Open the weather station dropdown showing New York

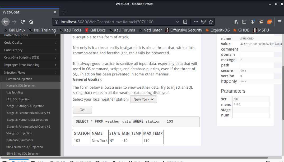point(143,99)
